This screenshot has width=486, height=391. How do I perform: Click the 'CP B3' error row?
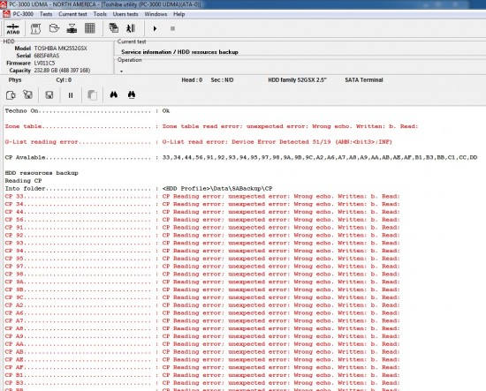(202, 383)
